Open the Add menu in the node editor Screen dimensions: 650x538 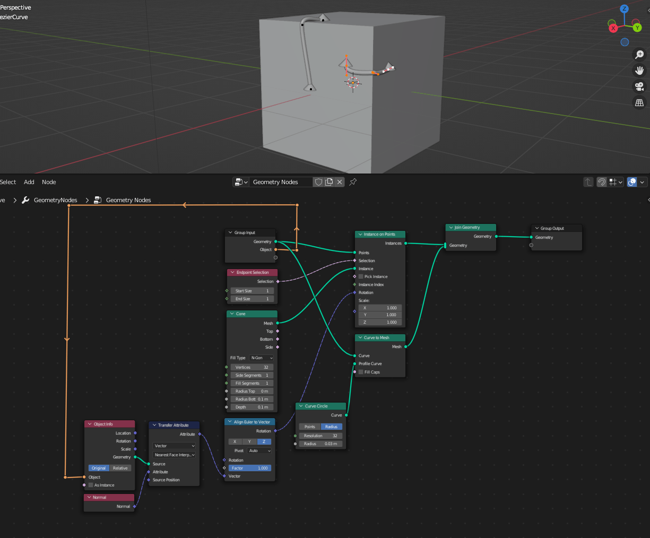29,182
